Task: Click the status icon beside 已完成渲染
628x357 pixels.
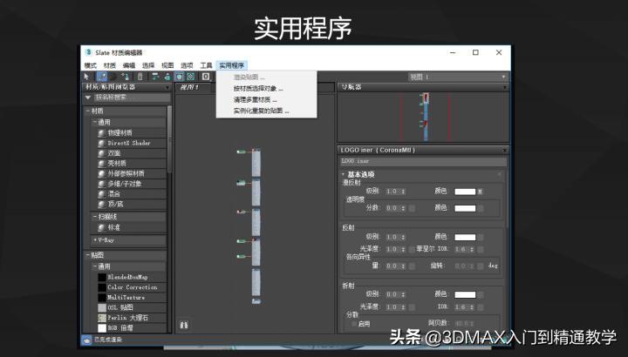Action: coord(86,340)
